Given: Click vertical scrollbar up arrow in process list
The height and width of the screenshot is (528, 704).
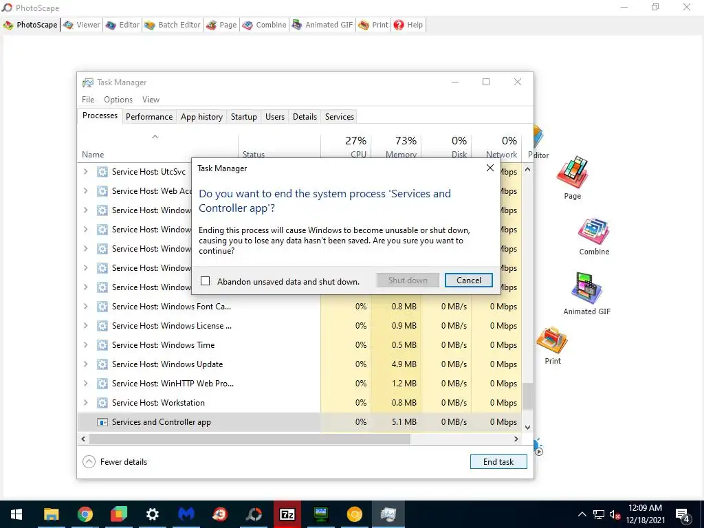Looking at the screenshot, I should [527, 170].
